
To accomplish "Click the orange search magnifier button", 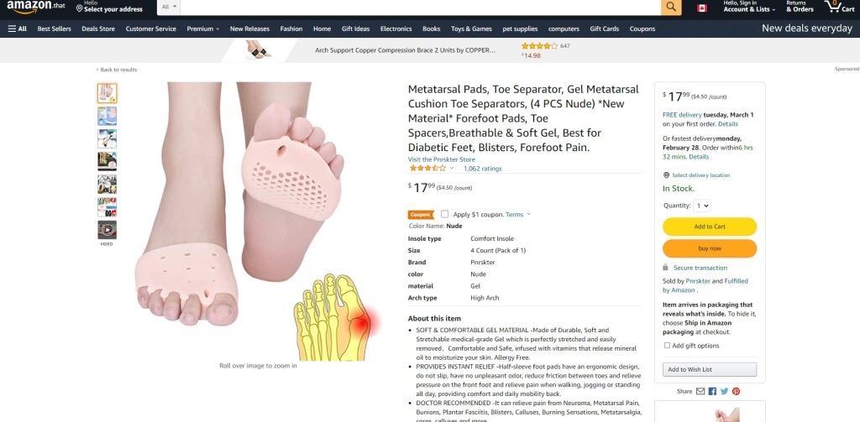I will click(x=671, y=7).
